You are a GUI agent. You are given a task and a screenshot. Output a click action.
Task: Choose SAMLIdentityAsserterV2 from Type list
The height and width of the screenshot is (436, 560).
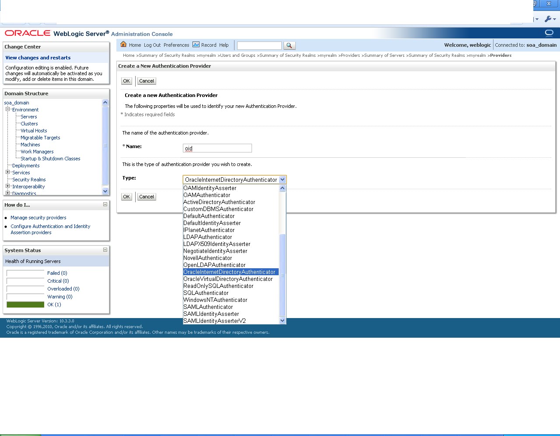[231, 321]
